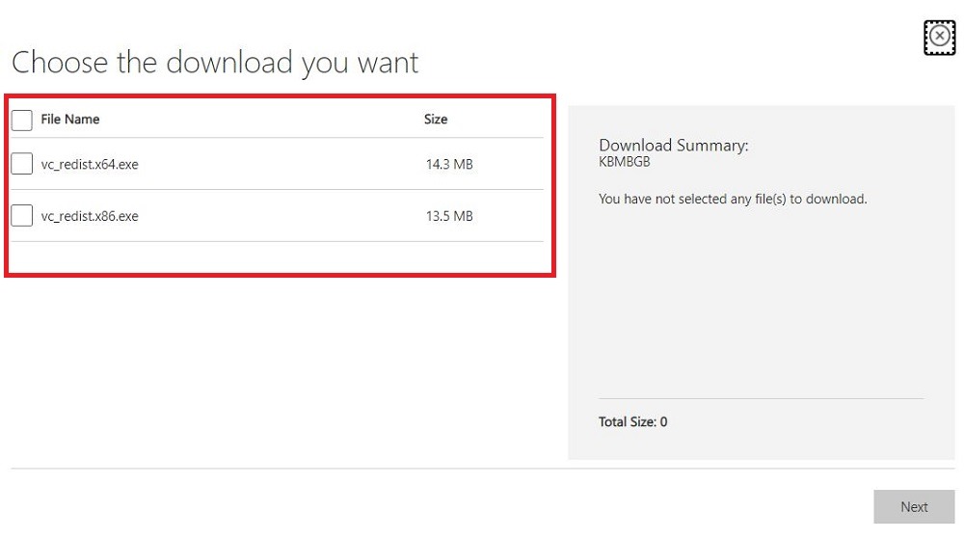Click the Next button
The width and height of the screenshot is (964, 539).
tap(914, 506)
